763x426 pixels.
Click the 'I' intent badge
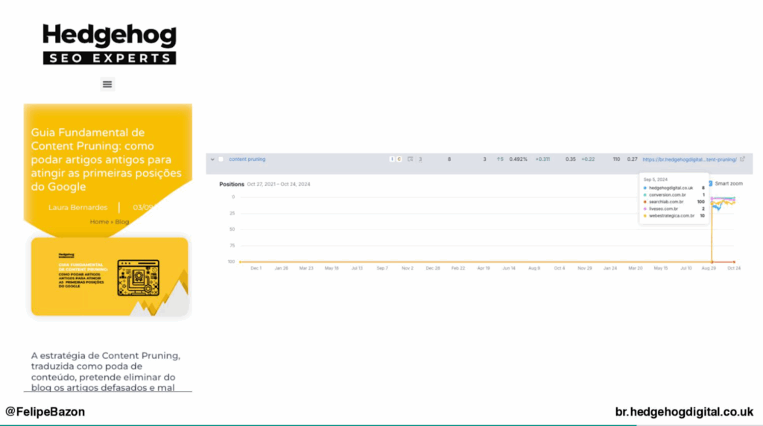392,159
